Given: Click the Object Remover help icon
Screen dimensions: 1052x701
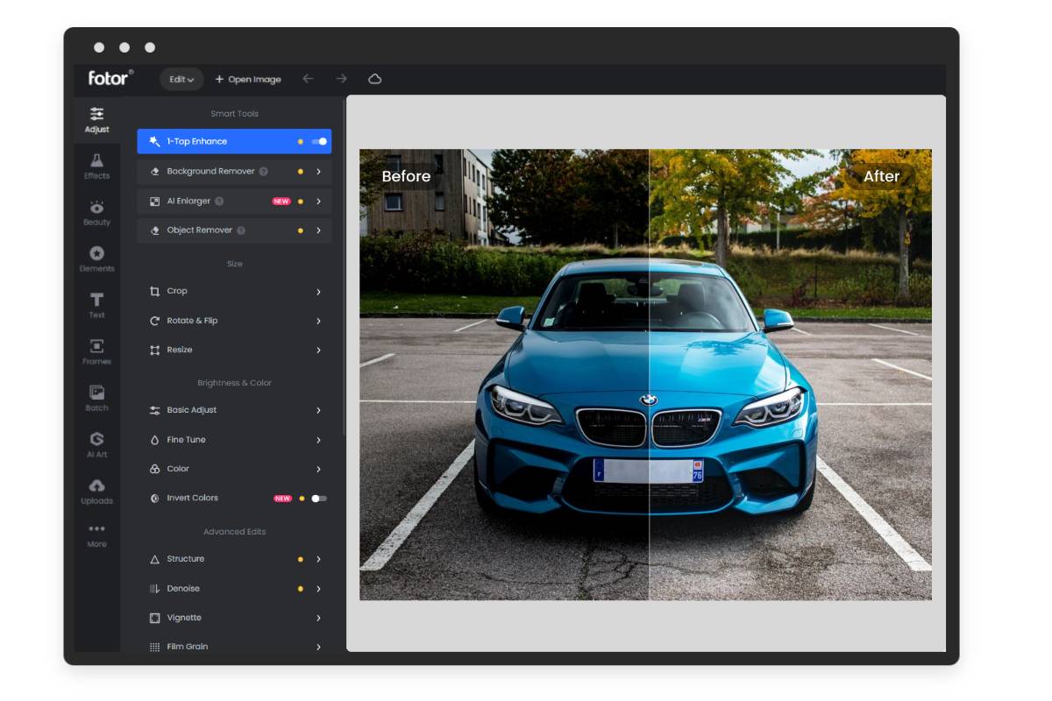Looking at the screenshot, I should tap(241, 230).
